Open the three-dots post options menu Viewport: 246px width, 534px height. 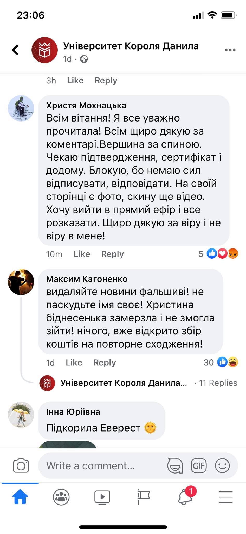point(230,50)
